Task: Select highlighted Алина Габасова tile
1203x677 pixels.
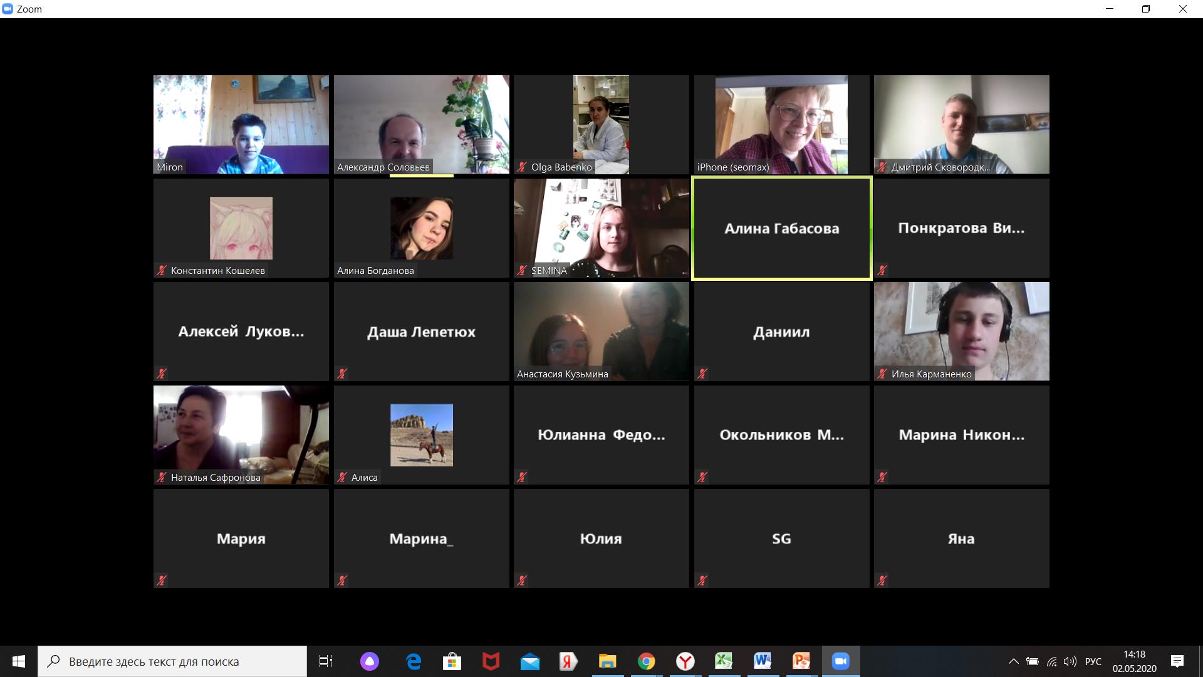Action: 782,228
